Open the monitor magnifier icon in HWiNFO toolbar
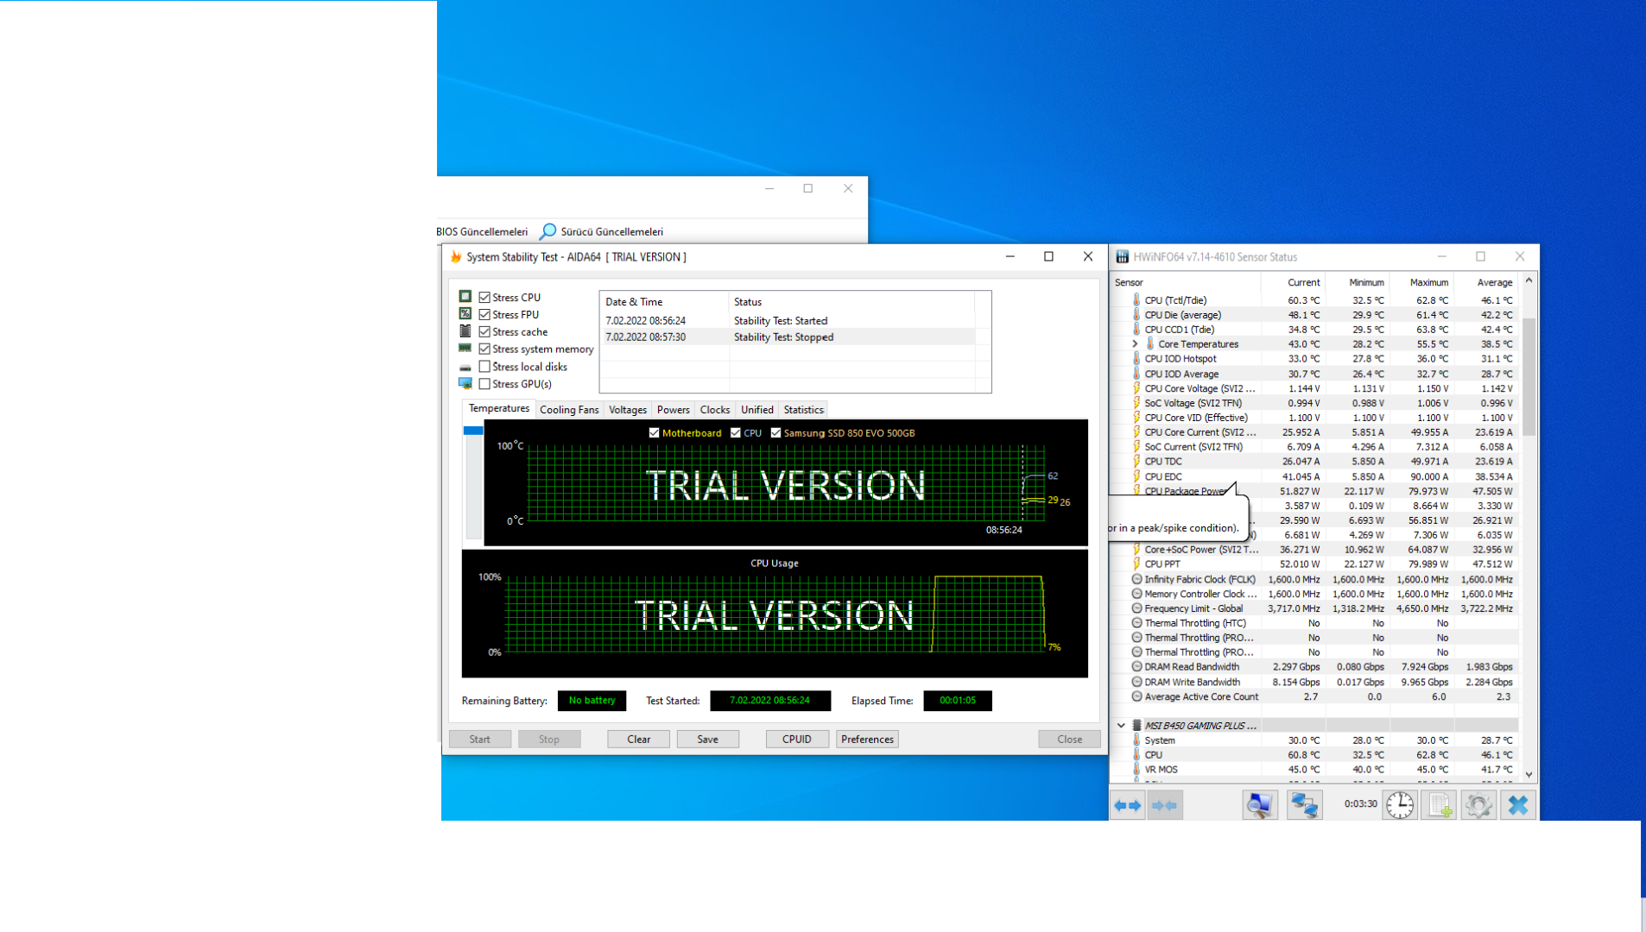The height and width of the screenshot is (932, 1646). (1260, 805)
